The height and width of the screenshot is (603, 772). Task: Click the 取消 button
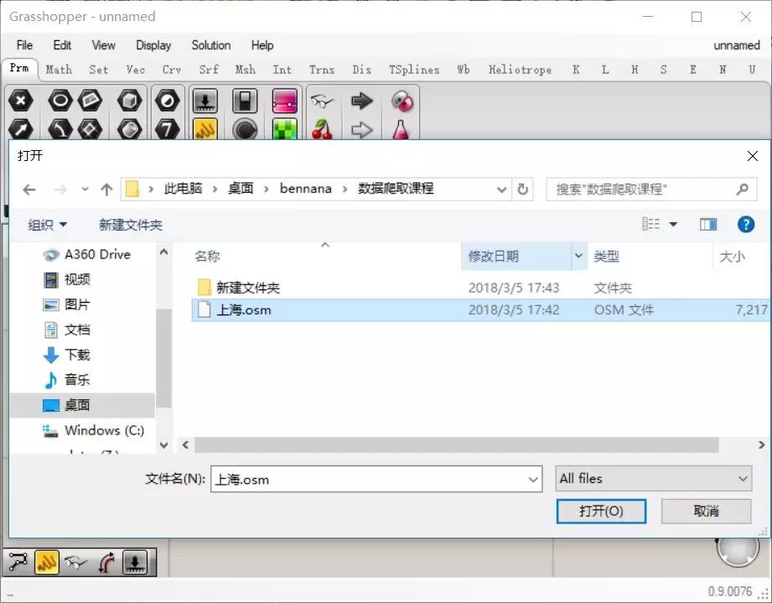point(706,511)
